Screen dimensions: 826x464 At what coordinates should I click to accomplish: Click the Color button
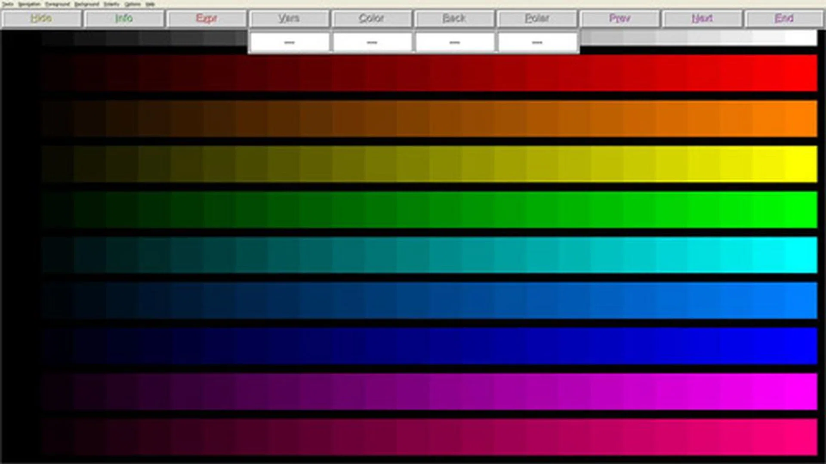pyautogui.click(x=372, y=19)
